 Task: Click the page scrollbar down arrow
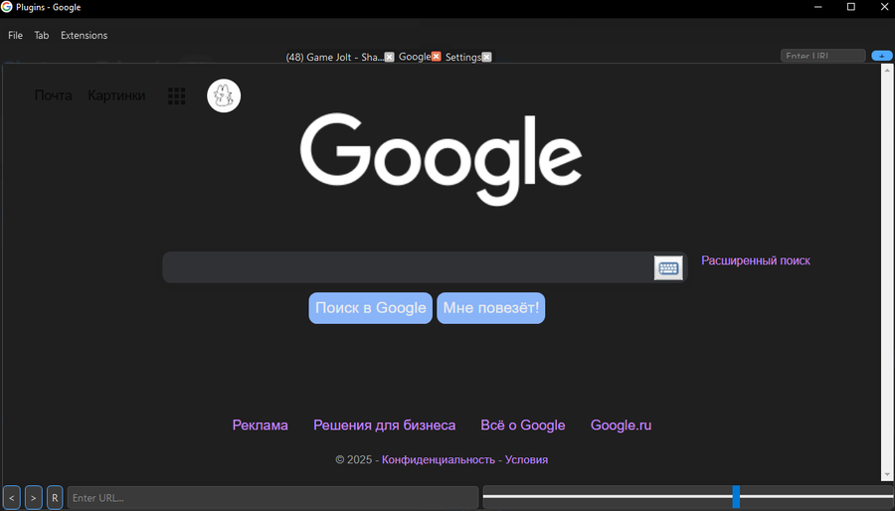point(887,474)
